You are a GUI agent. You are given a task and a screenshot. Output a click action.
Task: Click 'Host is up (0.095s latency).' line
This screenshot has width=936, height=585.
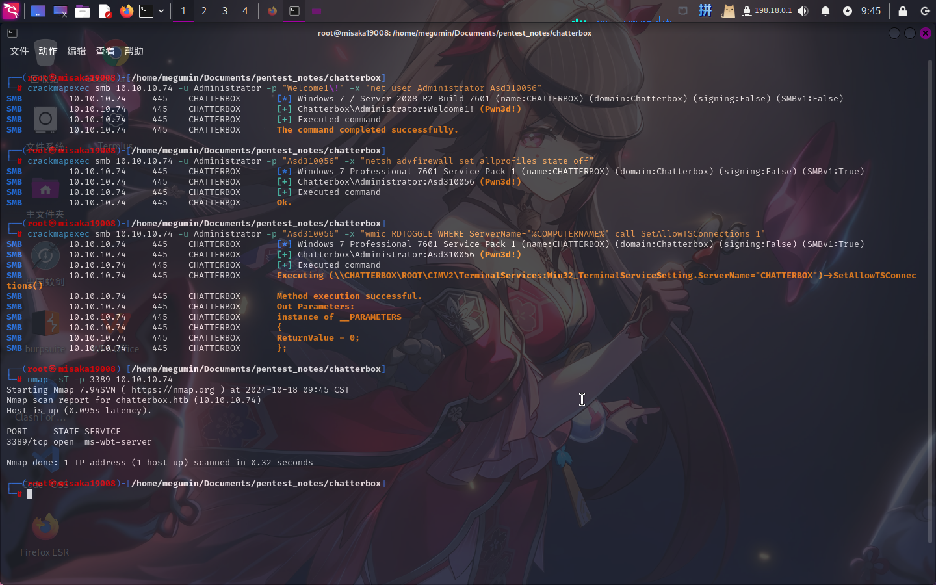[79, 411]
